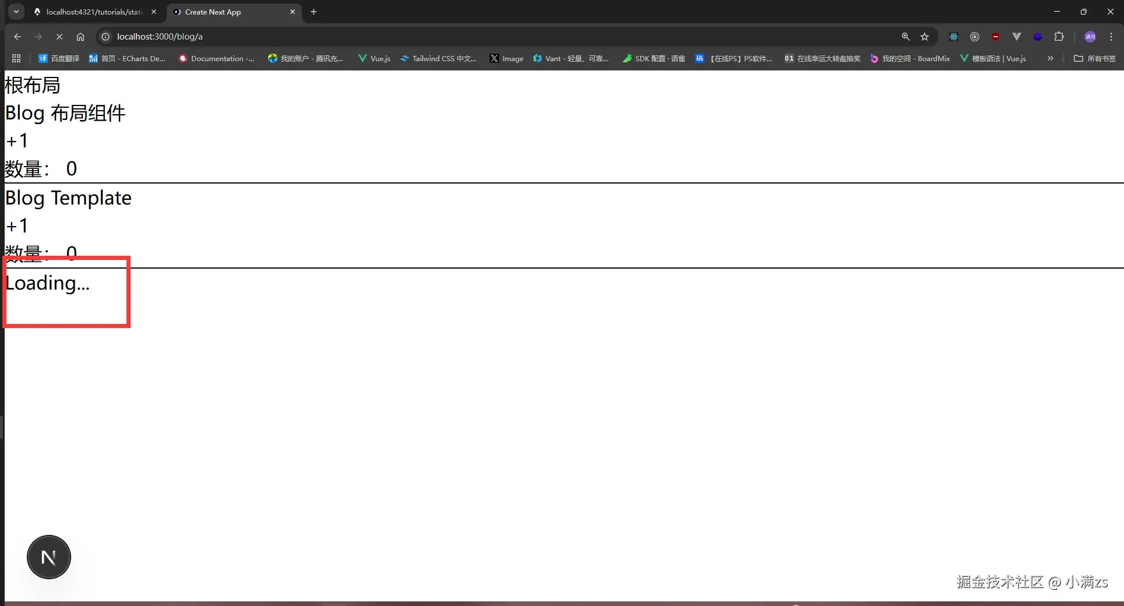Click the 根布局 heading text
1124x606 pixels.
pos(33,85)
